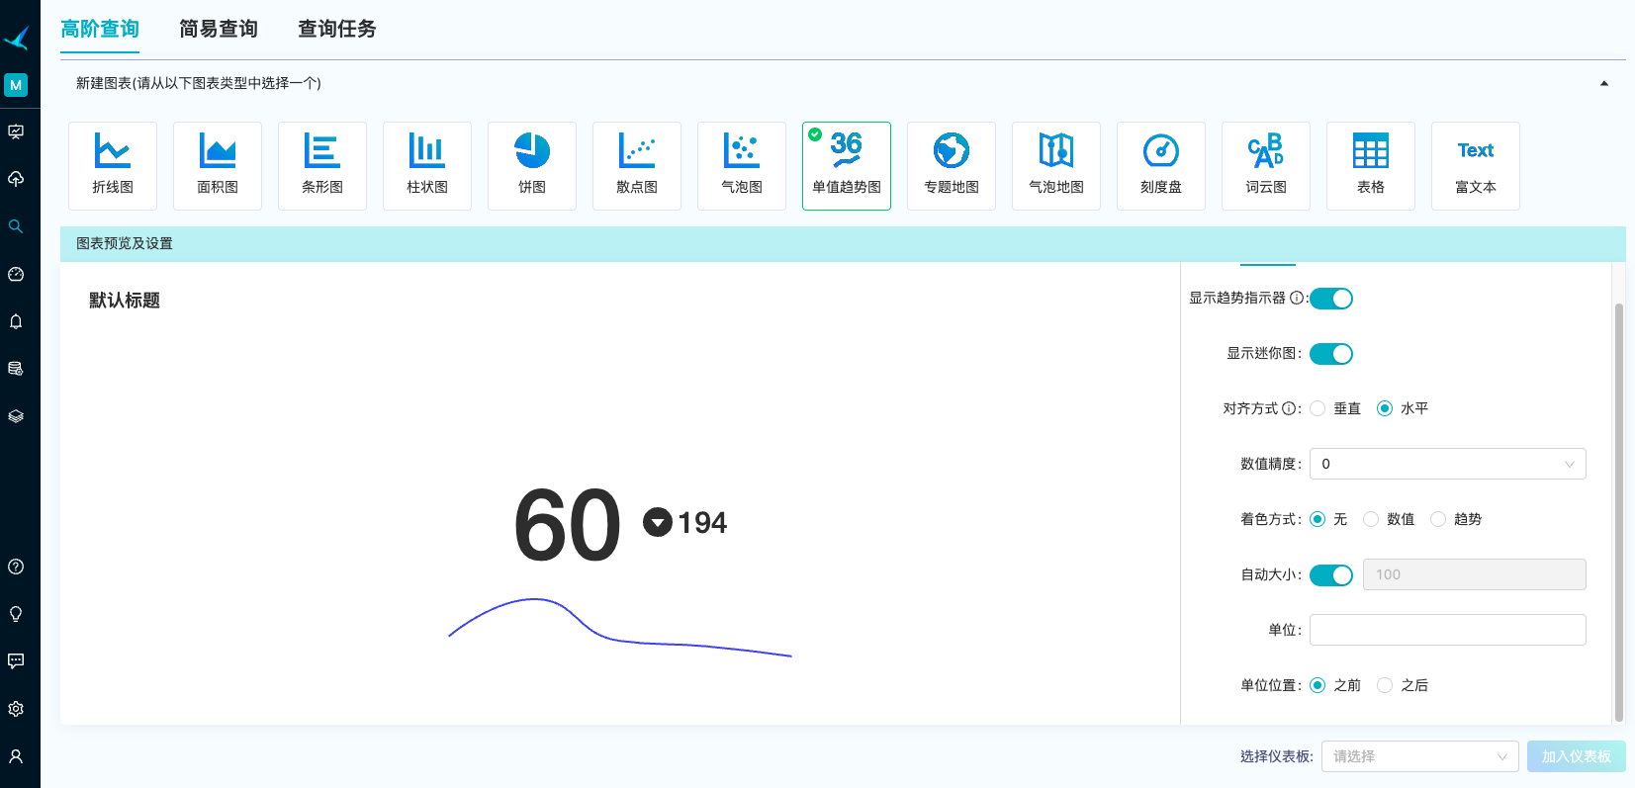Screen dimensions: 1635x788
Task: Open the user profile sidebar icon
Action: pos(16,756)
